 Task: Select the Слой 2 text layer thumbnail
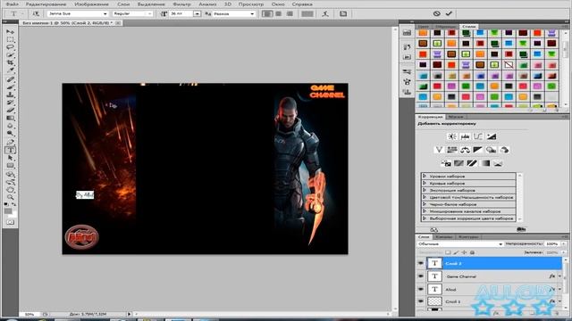[x=434, y=263]
